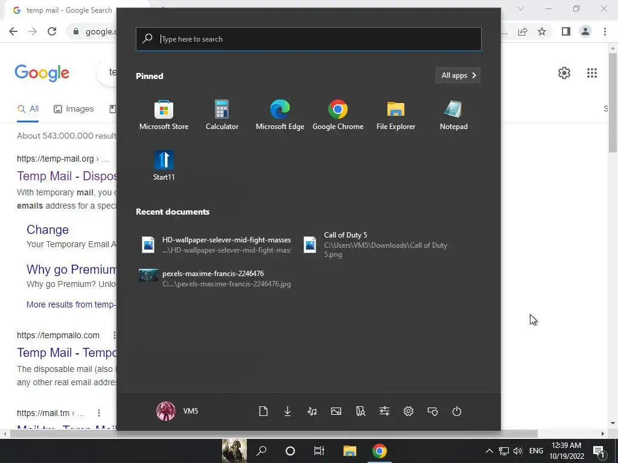Viewport: 618px width, 463px height.
Task: Open Google quick settings gear
Action: pyautogui.click(x=564, y=73)
